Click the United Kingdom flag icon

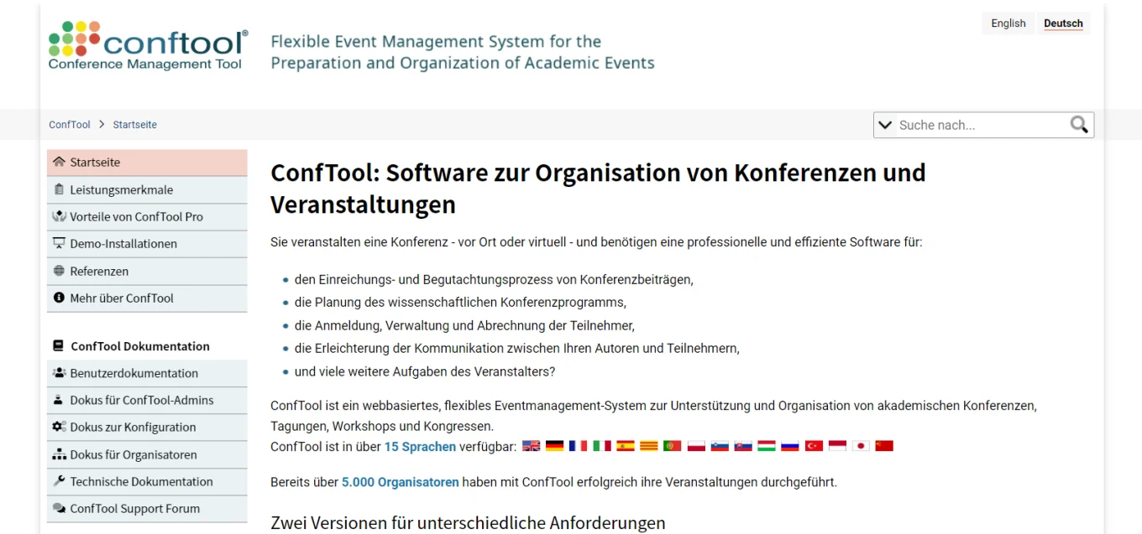(x=532, y=446)
